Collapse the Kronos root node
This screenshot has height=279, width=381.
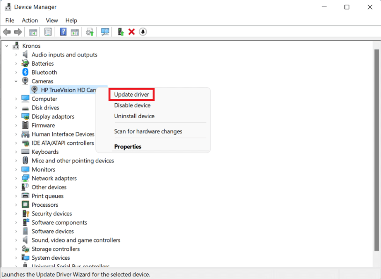(x=7, y=46)
